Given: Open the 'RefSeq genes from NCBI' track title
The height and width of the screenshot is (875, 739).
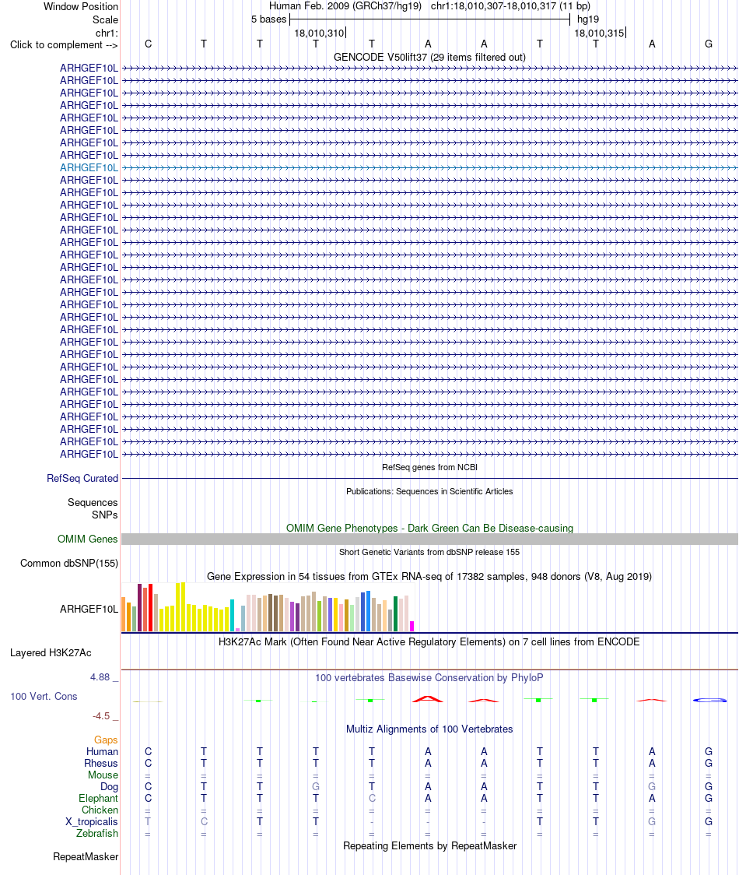Looking at the screenshot, I should click(429, 467).
